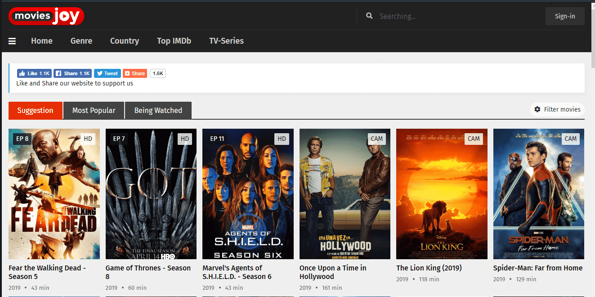Click EP 7 badge on Game of Thrones
The height and width of the screenshot is (297, 595).
tap(119, 139)
